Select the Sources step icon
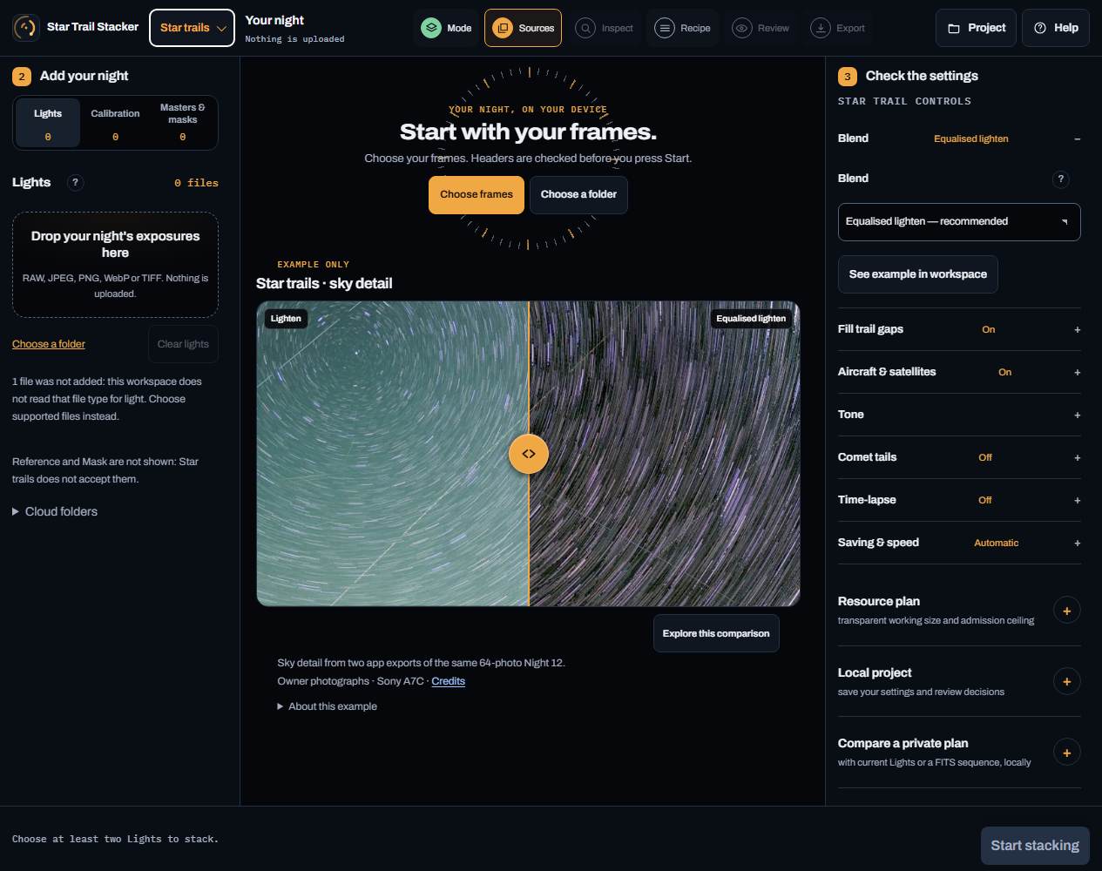The height and width of the screenshot is (871, 1102). (503, 28)
